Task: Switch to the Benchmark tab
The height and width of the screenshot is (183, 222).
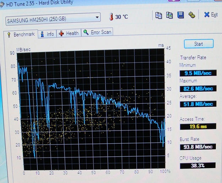Action: (x=21, y=34)
